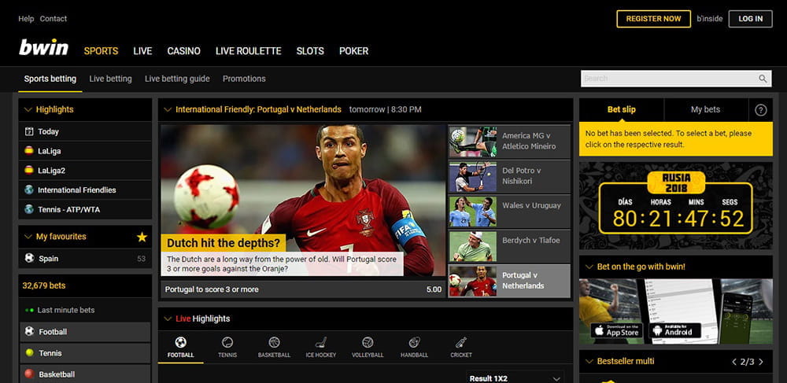Image resolution: width=787 pixels, height=383 pixels.
Task: Click the My favourites star icon
Action: [x=142, y=237]
